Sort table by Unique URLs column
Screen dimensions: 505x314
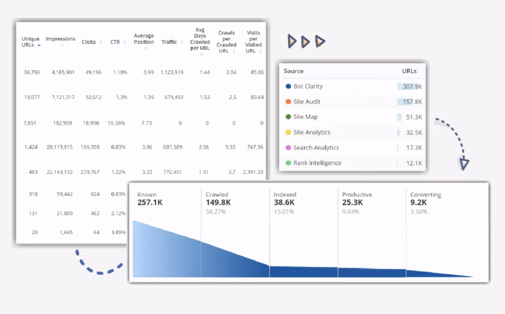31,42
